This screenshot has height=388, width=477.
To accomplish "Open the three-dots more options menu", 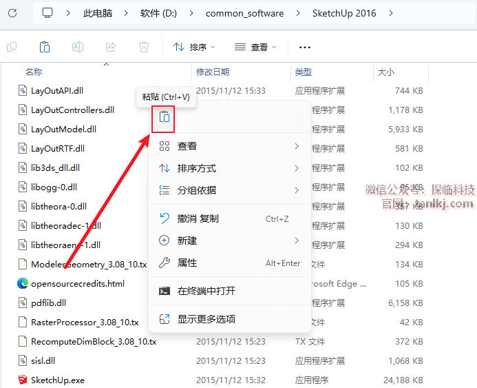I will coord(305,47).
